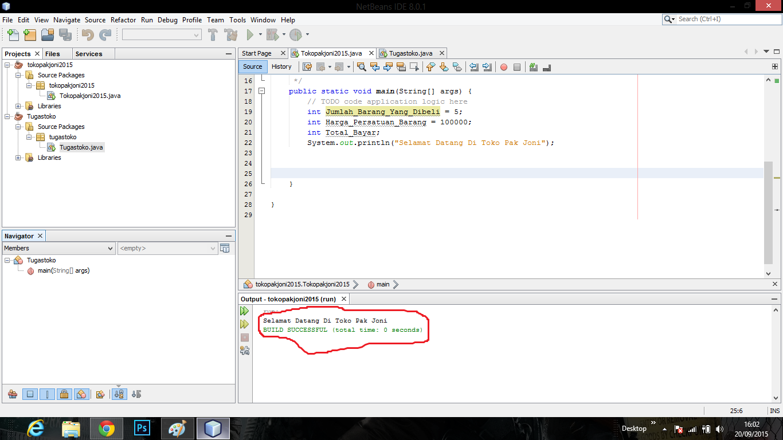783x440 pixels.
Task: Click the History button in the editor
Action: [x=281, y=66]
